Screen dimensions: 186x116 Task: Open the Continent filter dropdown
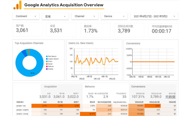pyautogui.click(x=26, y=16)
